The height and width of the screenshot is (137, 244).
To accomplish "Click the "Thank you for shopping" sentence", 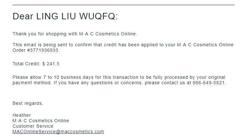I will (75, 34).
